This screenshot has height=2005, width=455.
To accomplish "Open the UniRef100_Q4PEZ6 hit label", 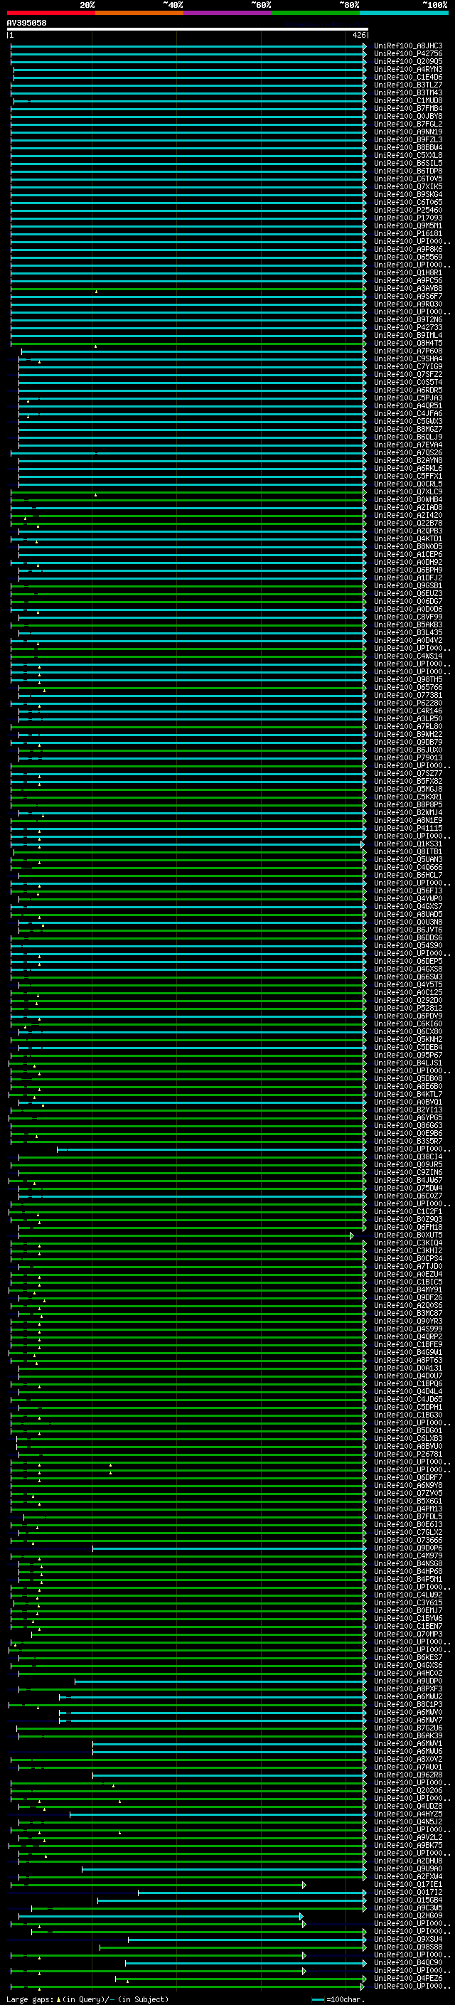I will pos(407,1978).
